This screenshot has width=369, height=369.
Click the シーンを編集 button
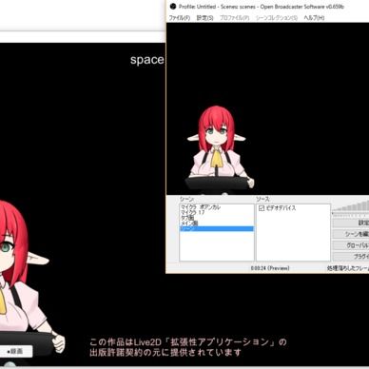tap(351, 234)
